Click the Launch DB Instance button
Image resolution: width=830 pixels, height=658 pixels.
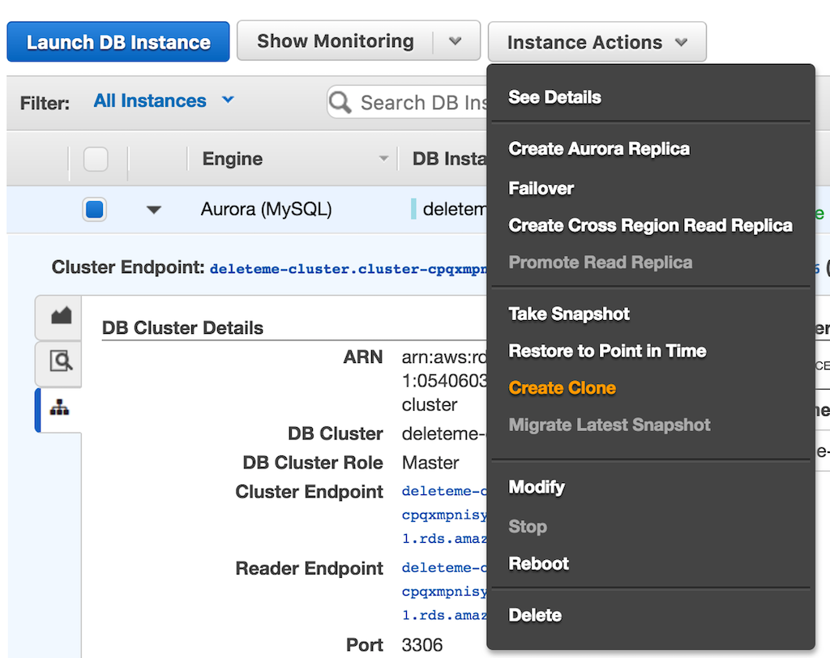click(x=118, y=41)
